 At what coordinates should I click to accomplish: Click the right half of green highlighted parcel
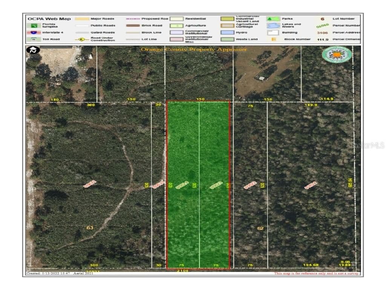pyautogui.click(x=214, y=184)
